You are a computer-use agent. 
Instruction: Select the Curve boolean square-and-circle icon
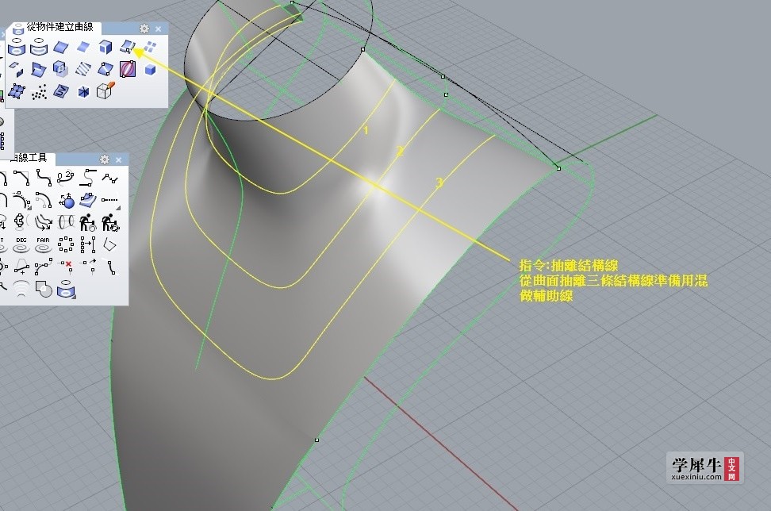tap(44, 289)
